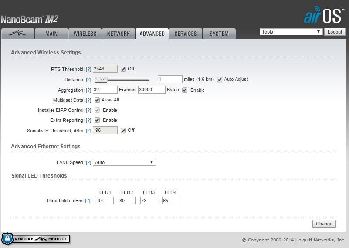Open help for RTS Threshold

[88, 69]
